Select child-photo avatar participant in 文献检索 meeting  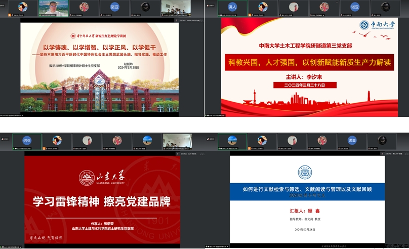point(322,142)
